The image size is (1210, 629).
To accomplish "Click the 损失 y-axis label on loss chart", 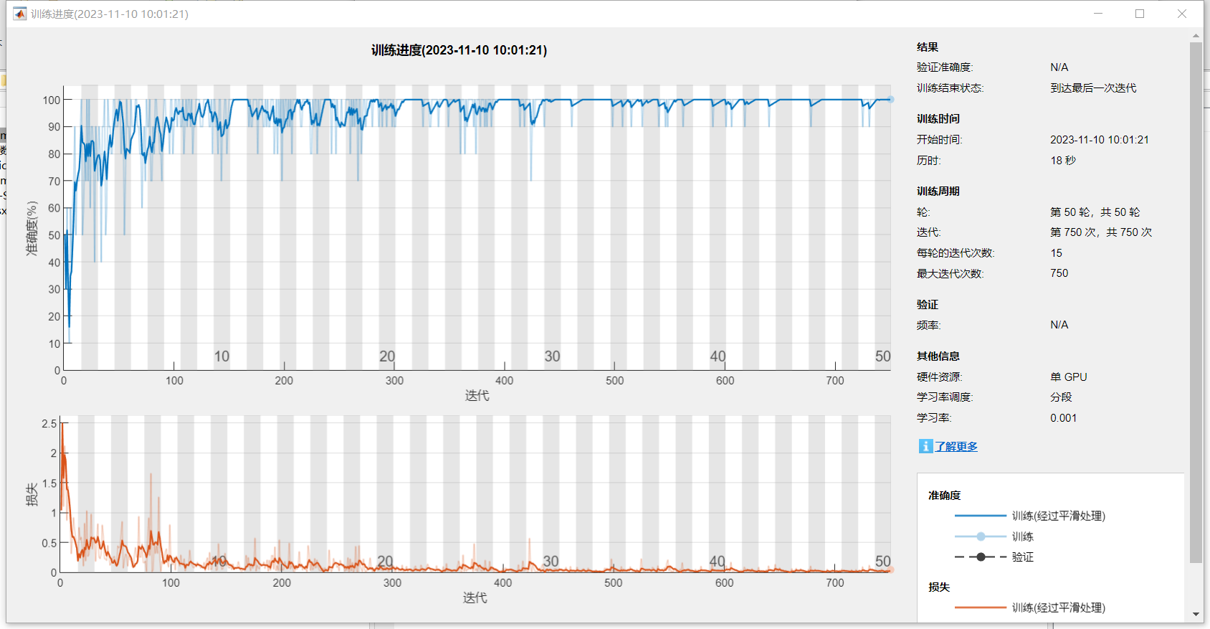I will coord(32,494).
